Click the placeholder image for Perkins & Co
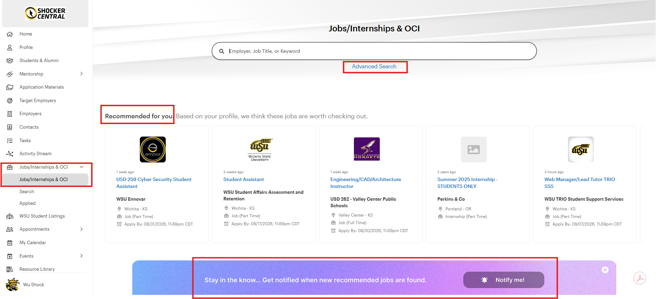Screen dimensions: 656x299 pyautogui.click(x=474, y=149)
